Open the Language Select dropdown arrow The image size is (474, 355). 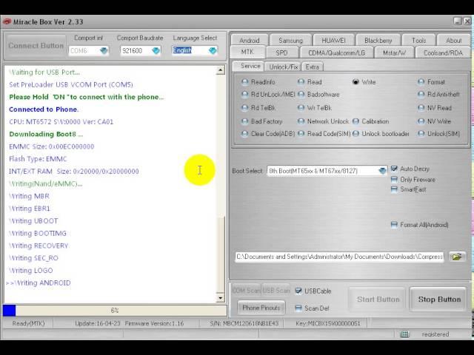[213, 50]
